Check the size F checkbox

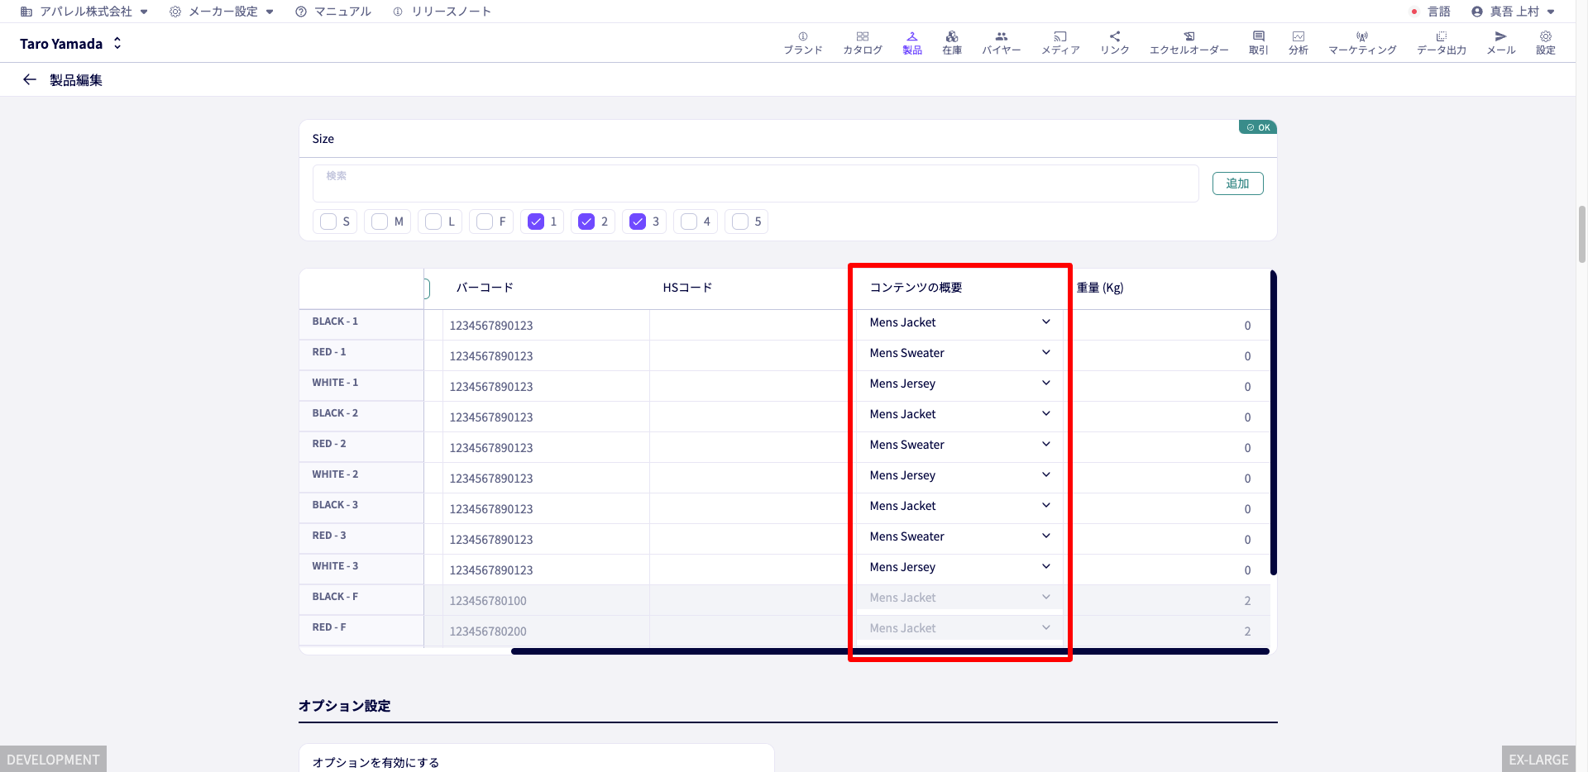coord(485,222)
